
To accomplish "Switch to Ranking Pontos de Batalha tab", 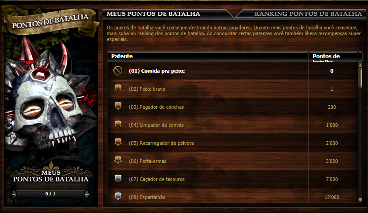I will pyautogui.click(x=308, y=14).
